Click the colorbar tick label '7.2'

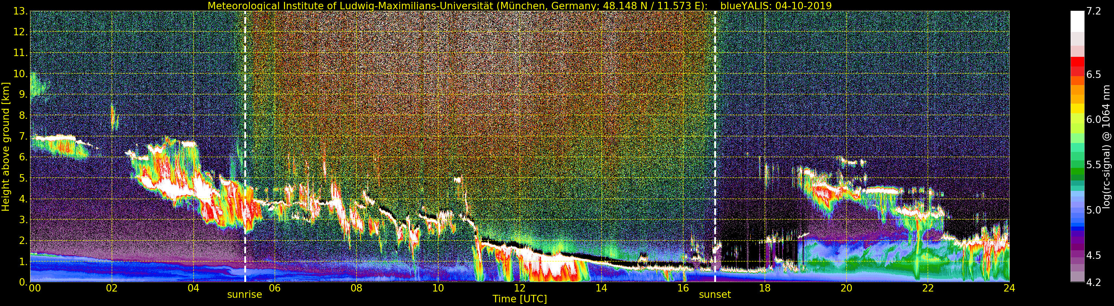coord(1093,12)
